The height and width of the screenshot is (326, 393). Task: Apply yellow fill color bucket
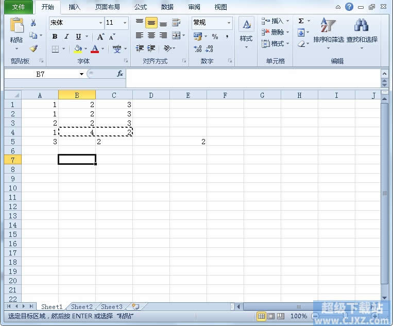tap(78, 48)
